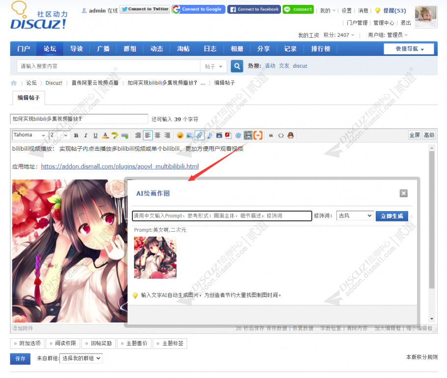Open the insert video icon
447x378 pixels.
coord(220,135)
